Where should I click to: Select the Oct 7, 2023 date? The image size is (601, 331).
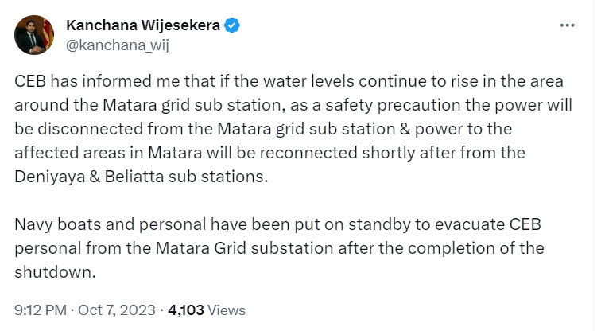[x=117, y=310]
